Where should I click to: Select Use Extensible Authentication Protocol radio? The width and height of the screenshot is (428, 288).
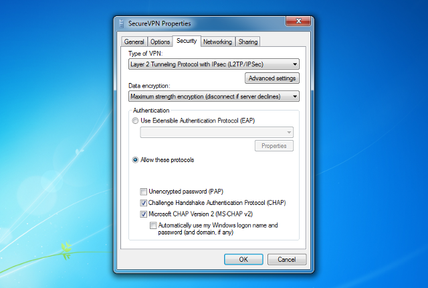[x=135, y=121]
